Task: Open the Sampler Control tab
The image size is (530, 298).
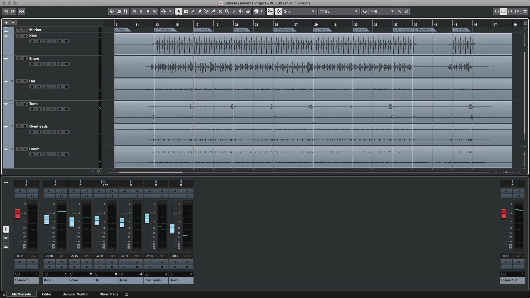Action: pyautogui.click(x=75, y=294)
